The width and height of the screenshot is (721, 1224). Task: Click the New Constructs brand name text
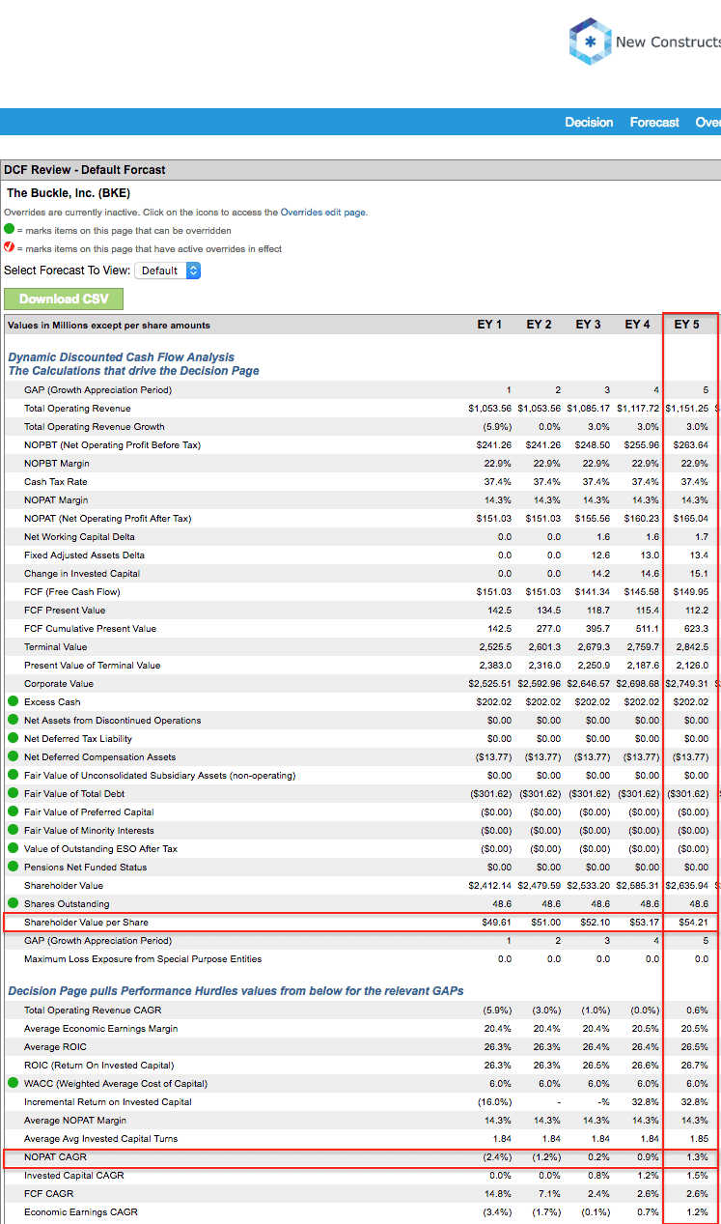click(668, 42)
